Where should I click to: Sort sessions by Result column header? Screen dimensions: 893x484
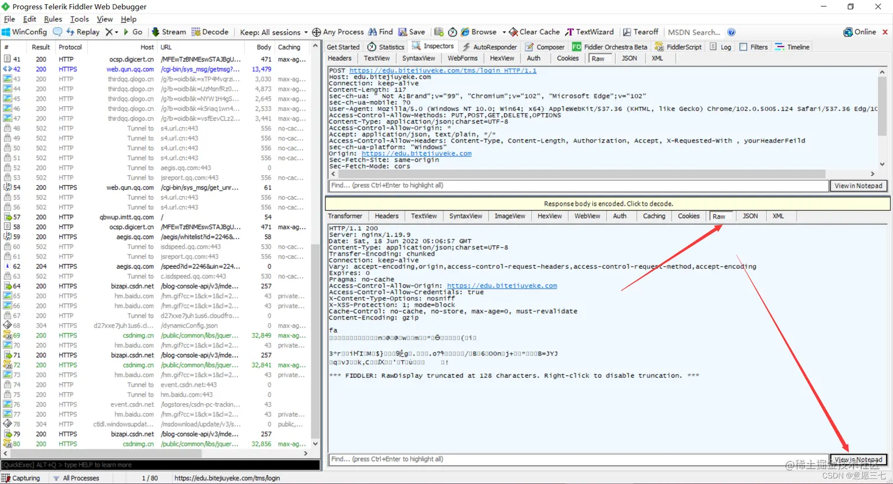[x=41, y=47]
